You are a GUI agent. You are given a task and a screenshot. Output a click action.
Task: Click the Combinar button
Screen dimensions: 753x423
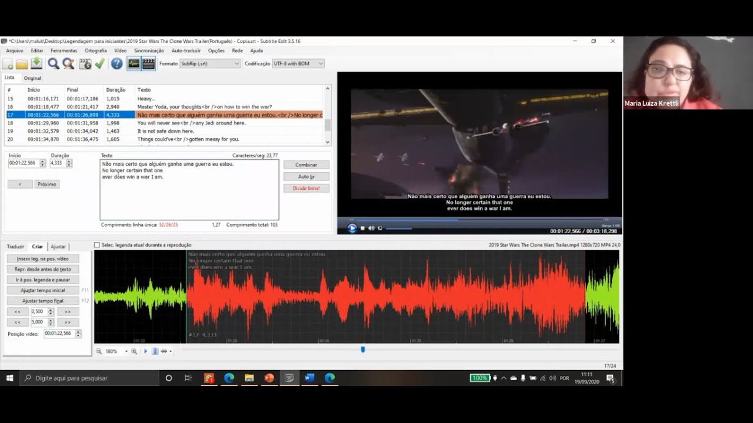coord(306,164)
